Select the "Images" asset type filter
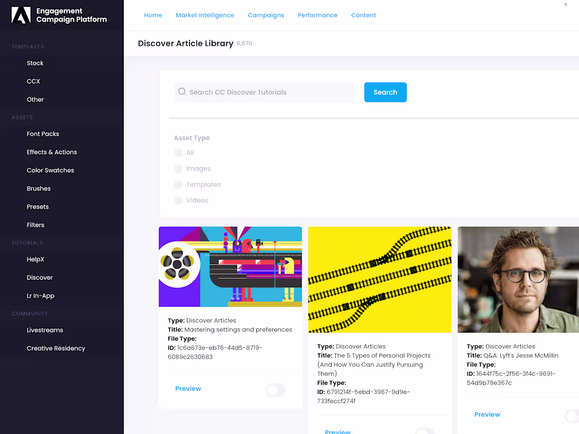This screenshot has width=579, height=434. point(178,168)
